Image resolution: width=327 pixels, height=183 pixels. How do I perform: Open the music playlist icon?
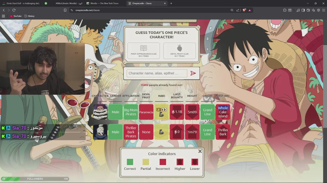tap(298, 10)
